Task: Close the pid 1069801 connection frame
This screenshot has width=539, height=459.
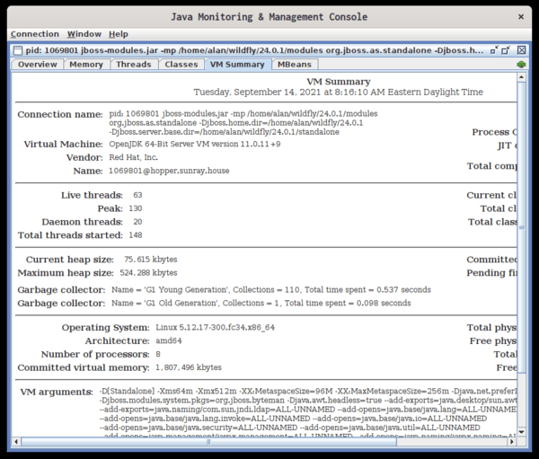Action: point(519,50)
